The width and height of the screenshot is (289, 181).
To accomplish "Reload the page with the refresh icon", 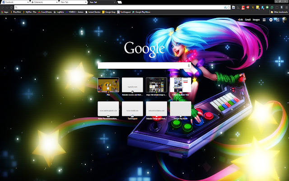I will click(11, 7).
